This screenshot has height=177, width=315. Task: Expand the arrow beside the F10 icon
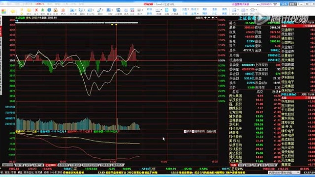coord(93,10)
